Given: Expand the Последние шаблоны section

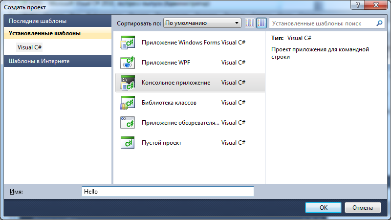Looking at the screenshot, I should point(58,21).
